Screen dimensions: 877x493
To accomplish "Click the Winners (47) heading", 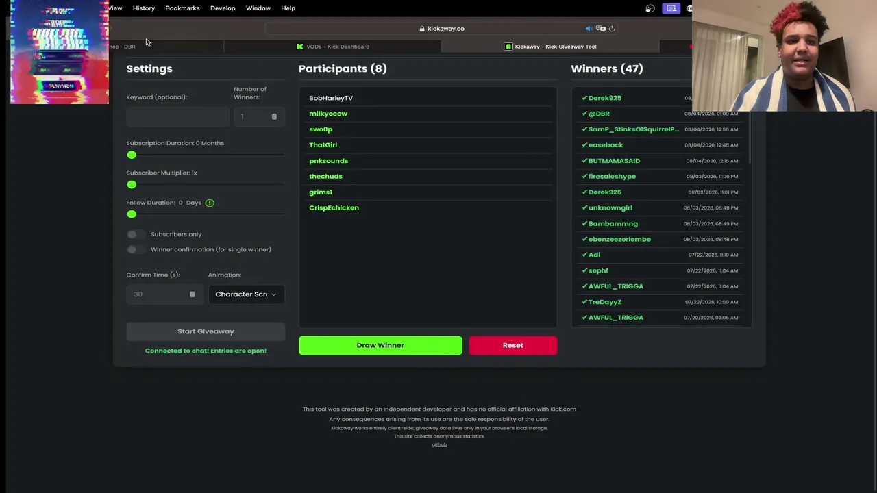I will click(607, 68).
